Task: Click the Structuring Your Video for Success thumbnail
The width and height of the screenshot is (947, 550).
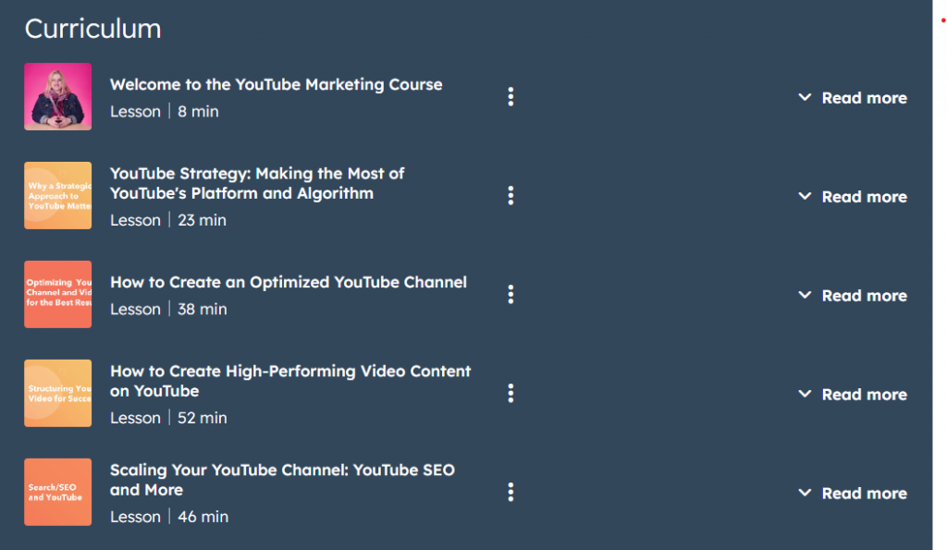Action: point(57,393)
